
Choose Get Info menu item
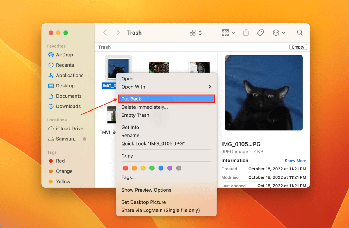point(166,128)
